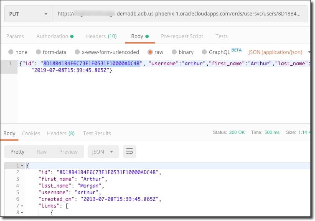Open the Test Results tab
The image size is (315, 221).
coord(97,133)
